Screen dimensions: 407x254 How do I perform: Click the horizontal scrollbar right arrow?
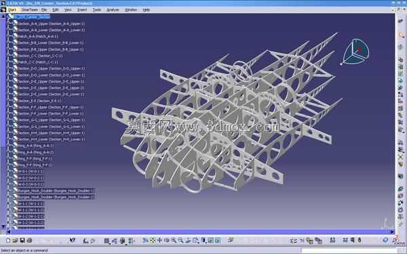click(x=393, y=232)
